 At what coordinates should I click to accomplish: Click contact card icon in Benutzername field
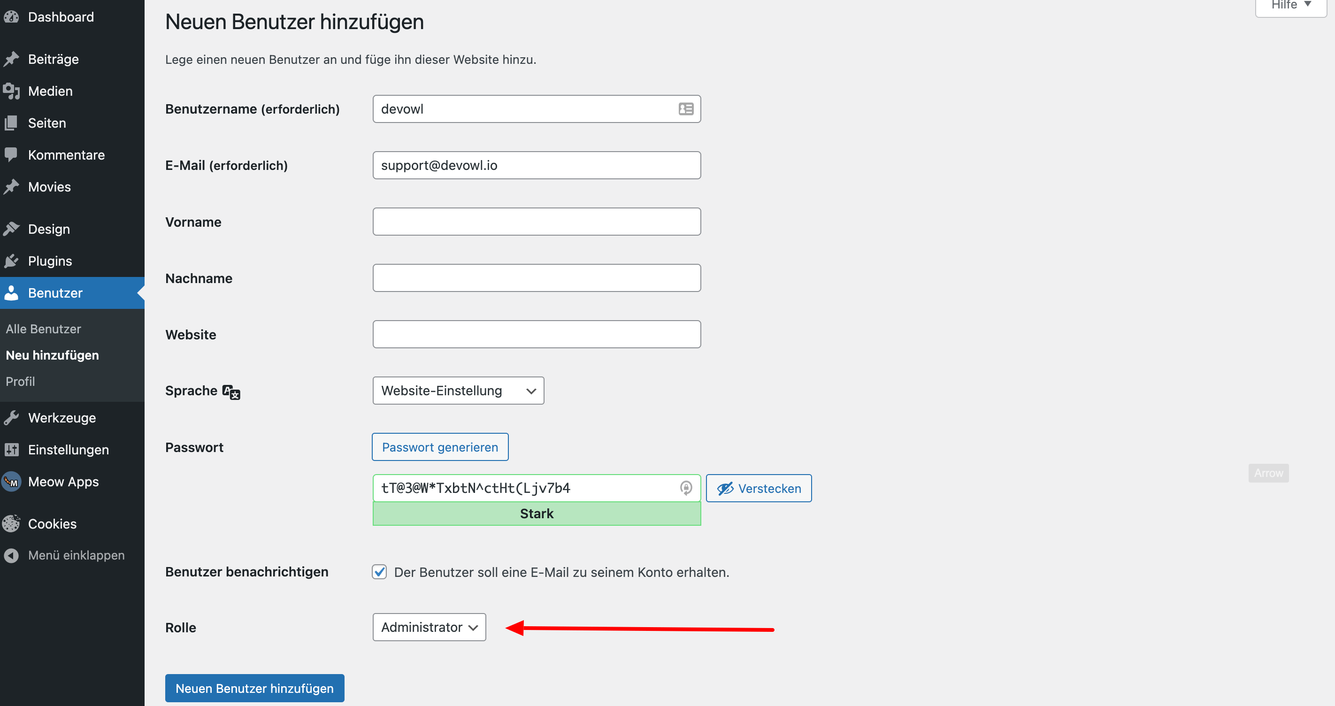click(x=686, y=109)
